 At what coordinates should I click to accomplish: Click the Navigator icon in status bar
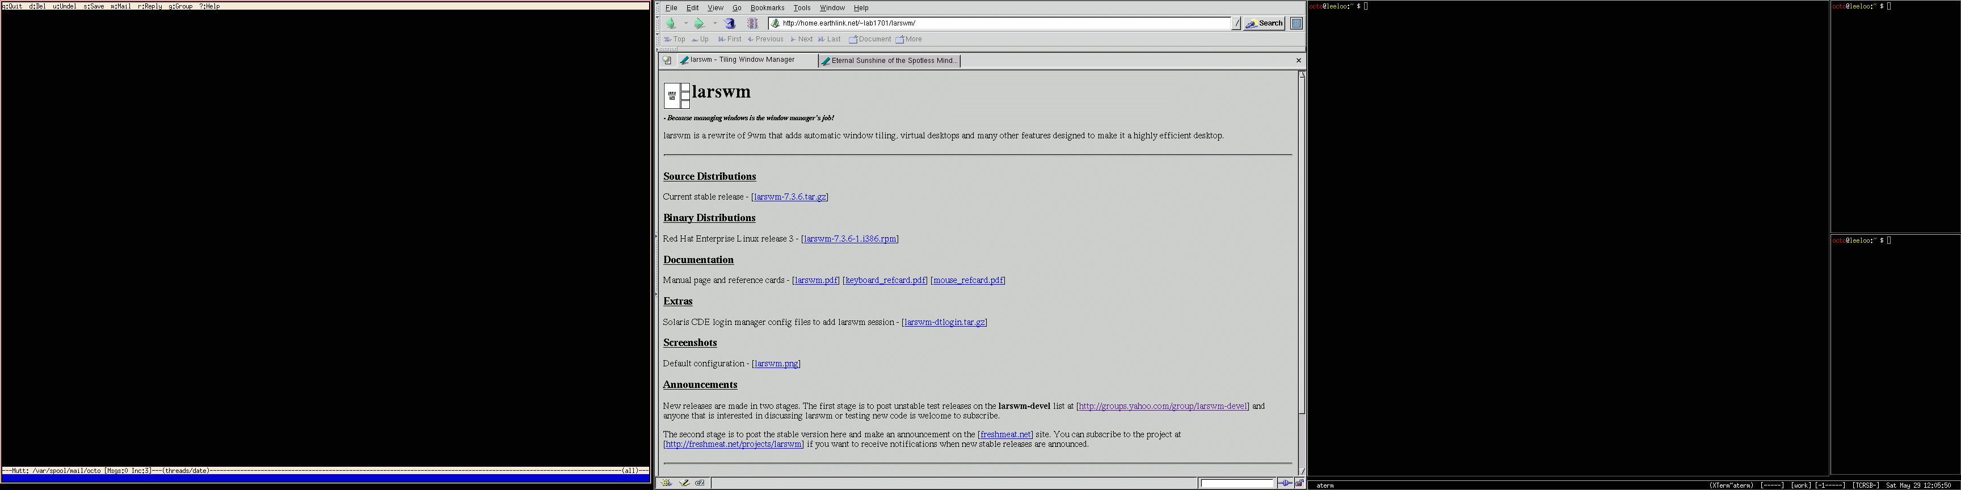tap(667, 483)
